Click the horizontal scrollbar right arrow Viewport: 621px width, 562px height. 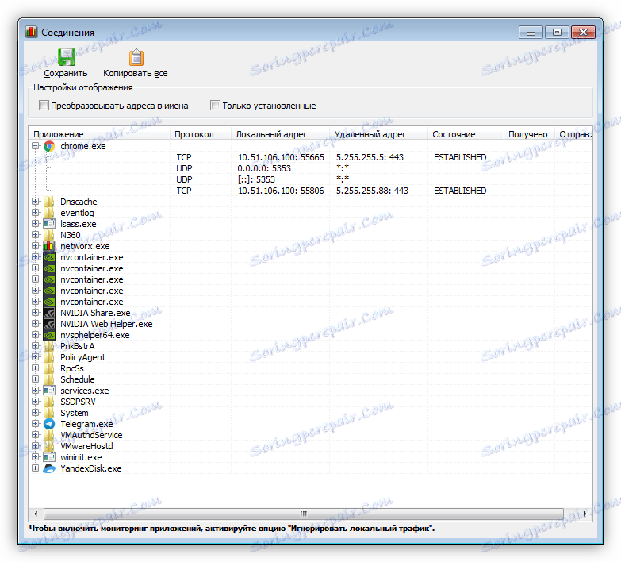[x=585, y=514]
